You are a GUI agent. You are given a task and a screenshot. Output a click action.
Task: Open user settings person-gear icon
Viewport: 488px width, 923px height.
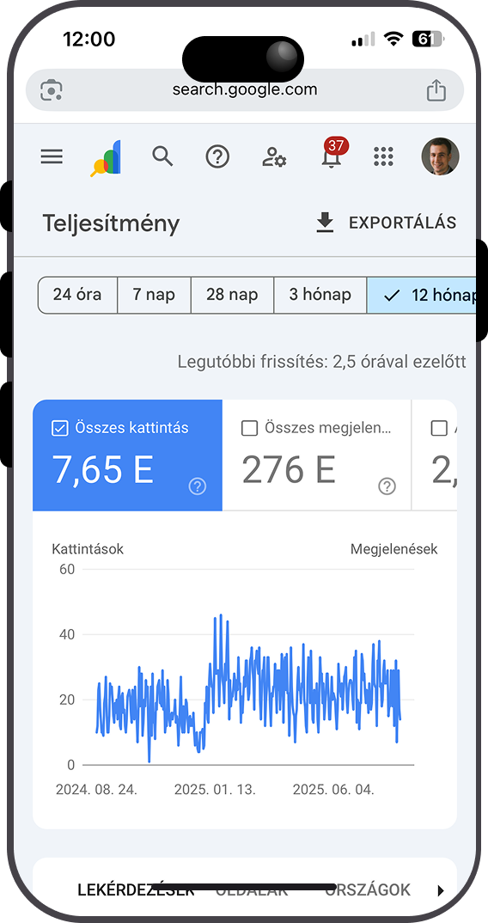274,157
